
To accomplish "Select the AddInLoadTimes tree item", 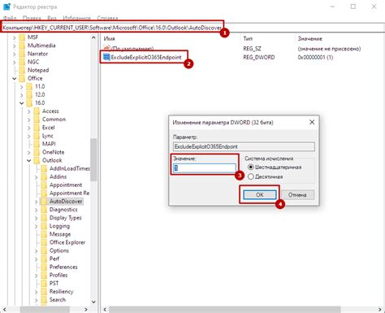I will click(69, 168).
